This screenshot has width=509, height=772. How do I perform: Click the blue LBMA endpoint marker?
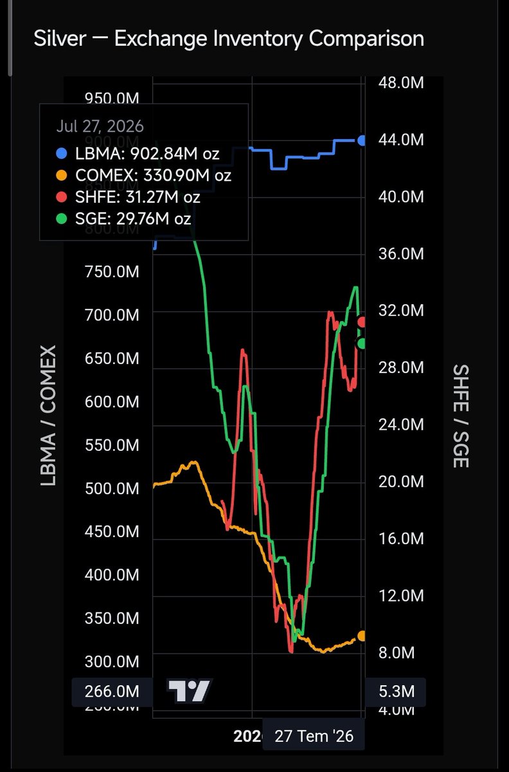362,140
